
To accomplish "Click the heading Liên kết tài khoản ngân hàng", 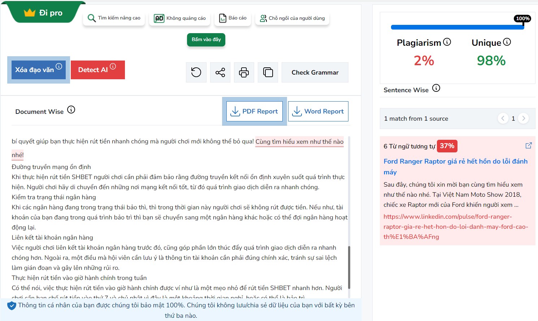I will 52,237.
